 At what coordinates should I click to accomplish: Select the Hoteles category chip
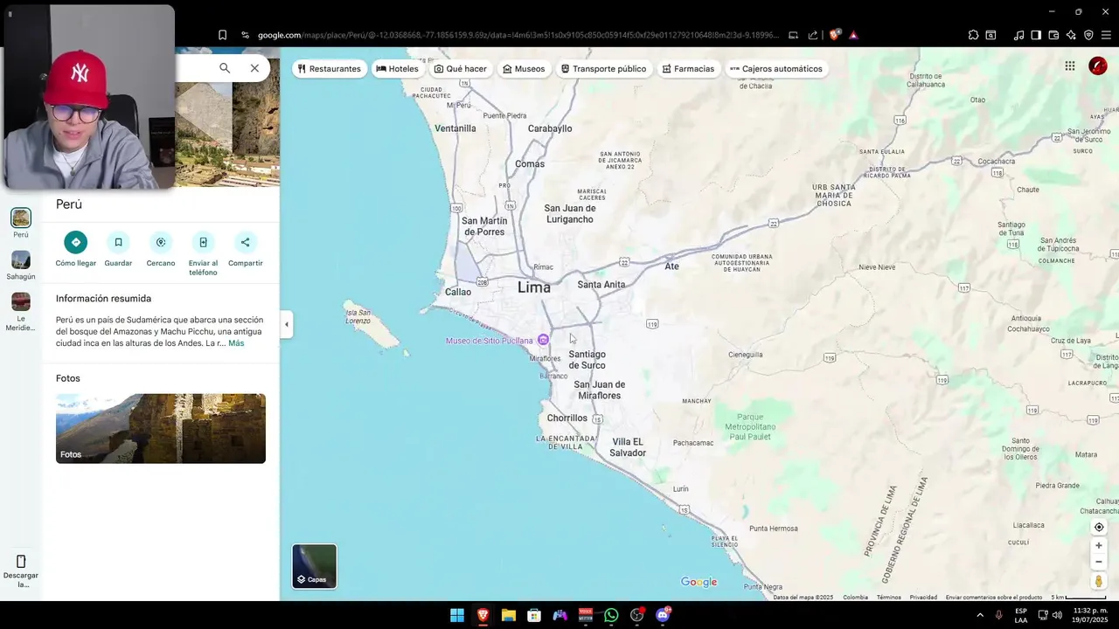click(398, 69)
